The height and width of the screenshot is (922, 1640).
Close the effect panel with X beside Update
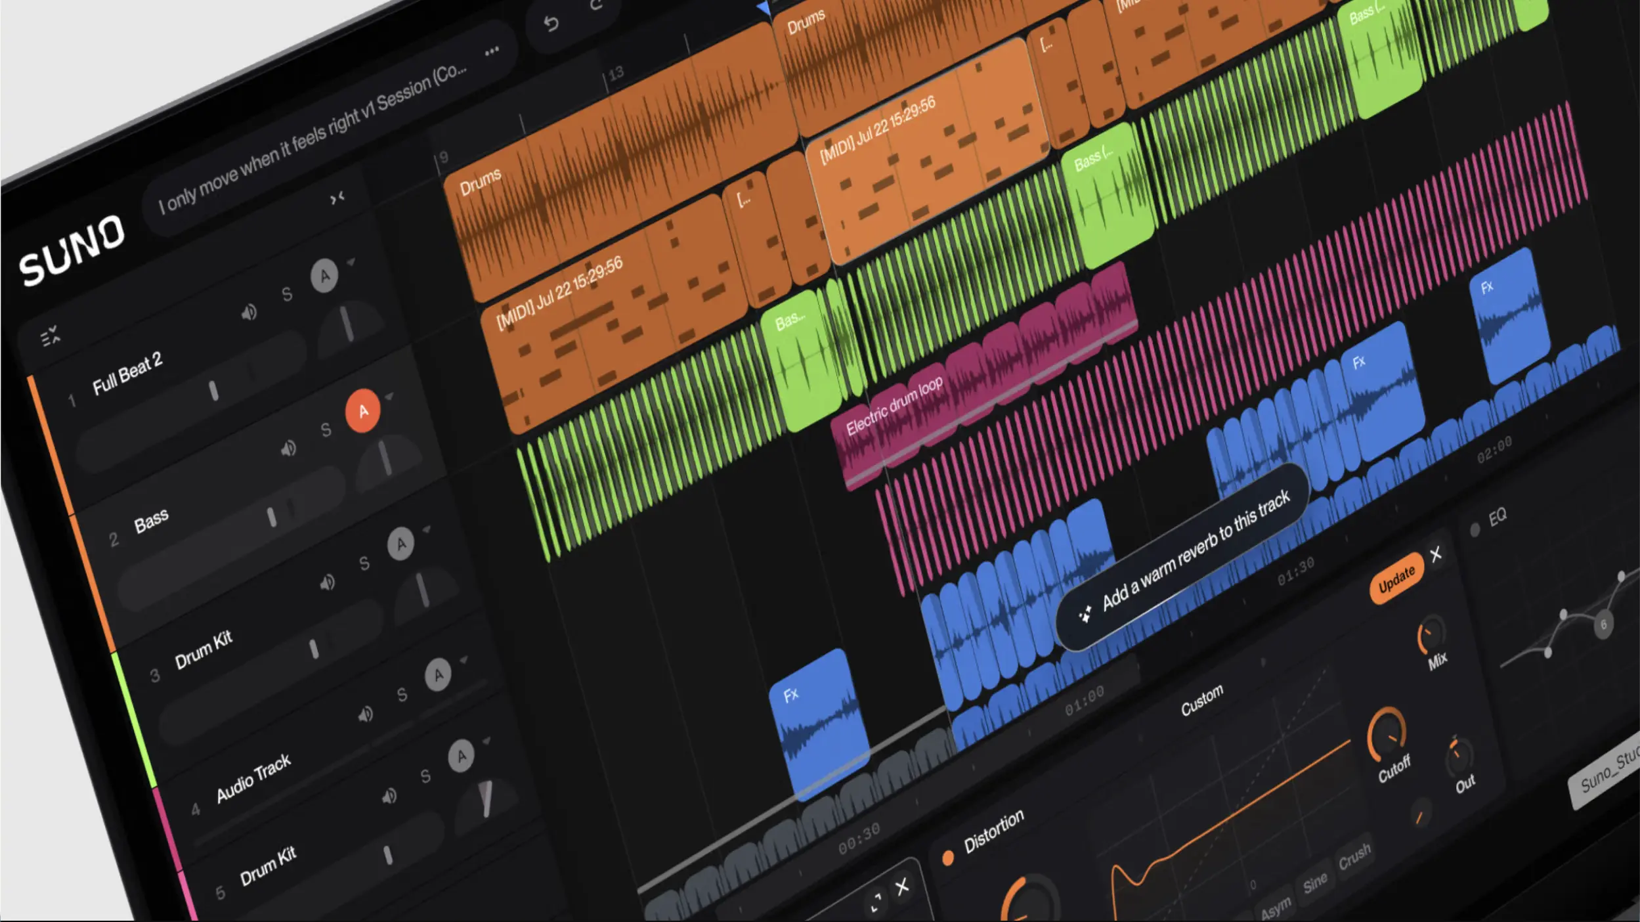coord(1436,554)
